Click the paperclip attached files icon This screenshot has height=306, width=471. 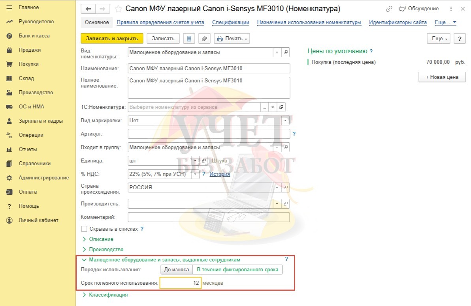point(204,38)
